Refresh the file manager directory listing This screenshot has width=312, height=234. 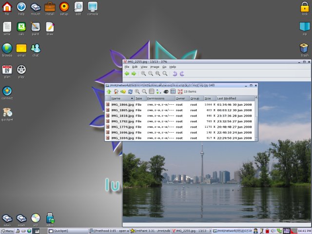pyautogui.click(x=130, y=91)
